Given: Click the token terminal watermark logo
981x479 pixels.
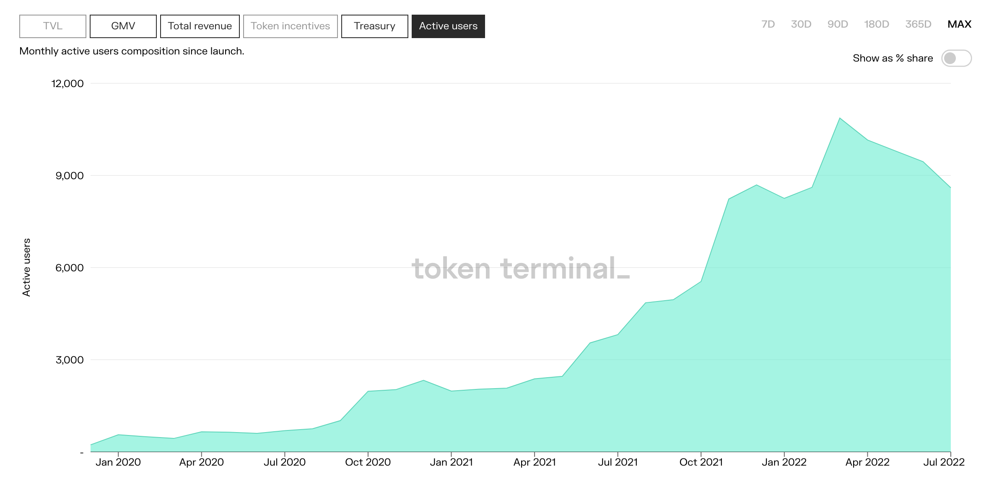Looking at the screenshot, I should [521, 268].
